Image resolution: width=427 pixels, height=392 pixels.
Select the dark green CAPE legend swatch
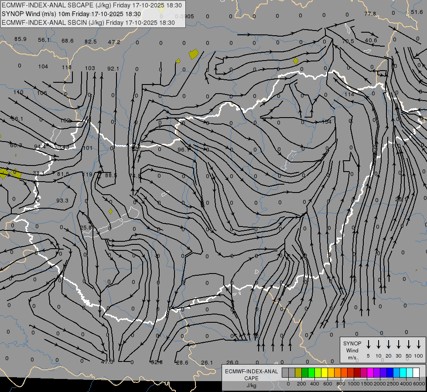tap(305, 373)
